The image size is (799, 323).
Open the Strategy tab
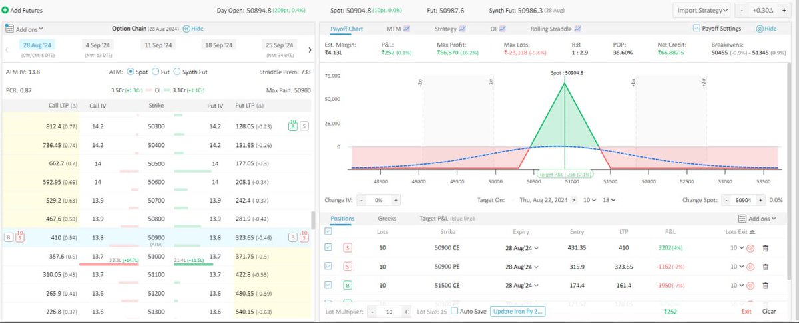click(x=450, y=29)
